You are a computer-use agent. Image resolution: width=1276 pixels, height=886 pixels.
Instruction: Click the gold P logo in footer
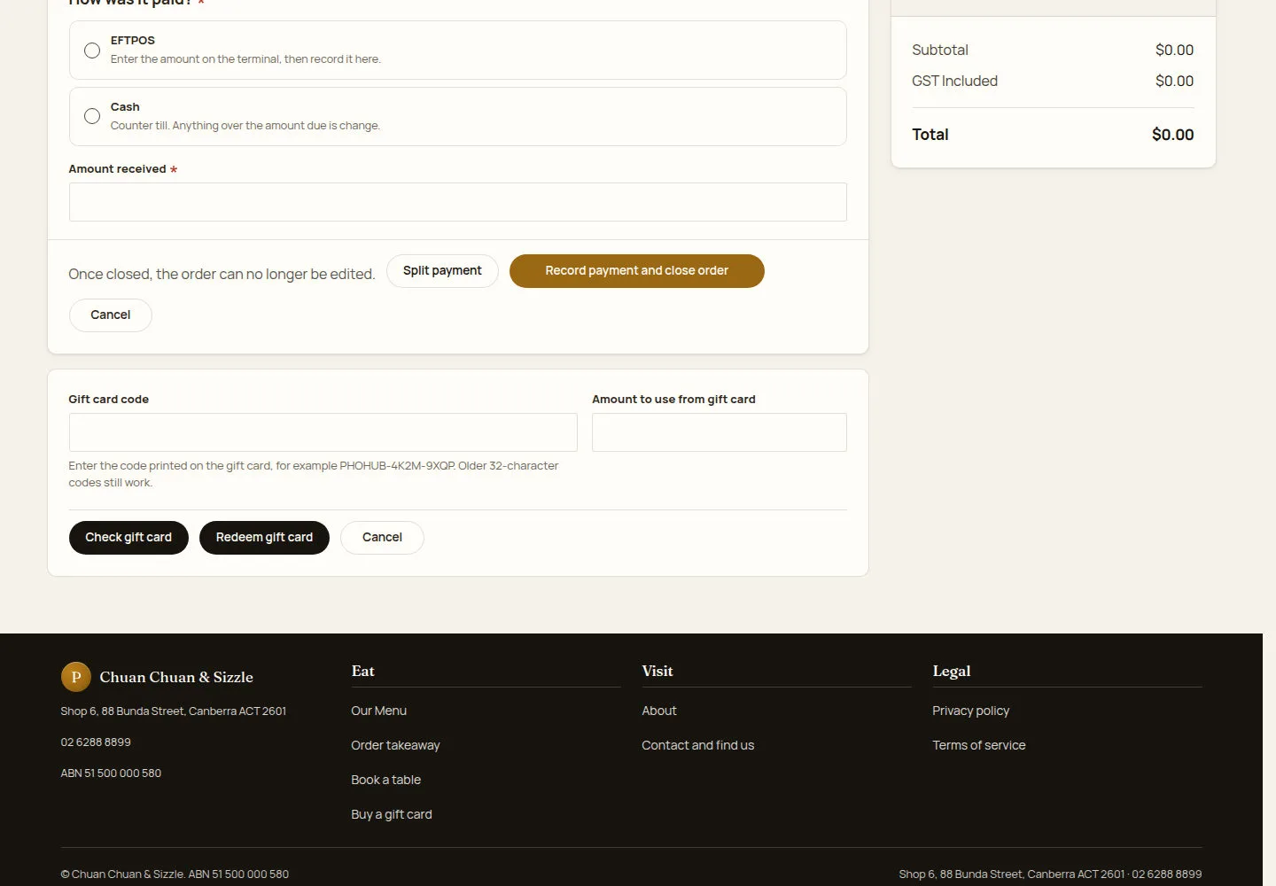pyautogui.click(x=76, y=677)
